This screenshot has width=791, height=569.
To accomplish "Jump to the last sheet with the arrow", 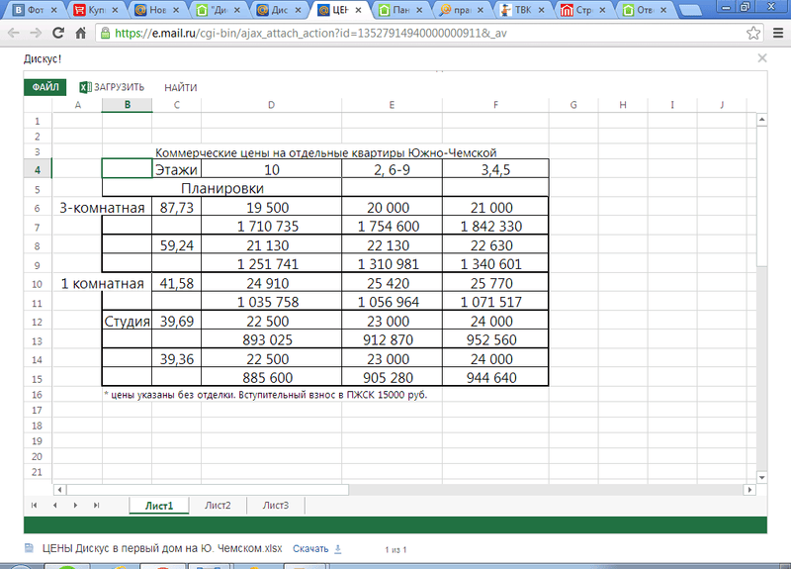I will [96, 505].
